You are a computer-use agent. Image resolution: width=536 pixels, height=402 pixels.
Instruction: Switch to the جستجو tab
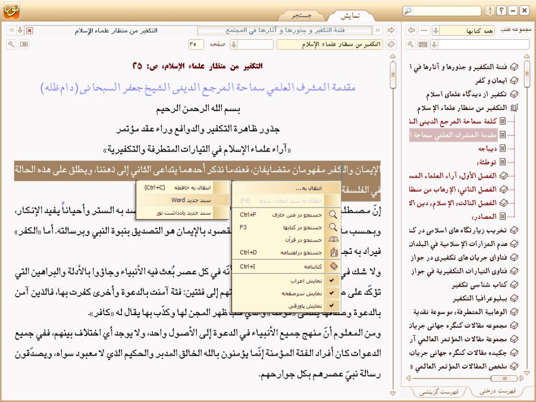coord(301,15)
